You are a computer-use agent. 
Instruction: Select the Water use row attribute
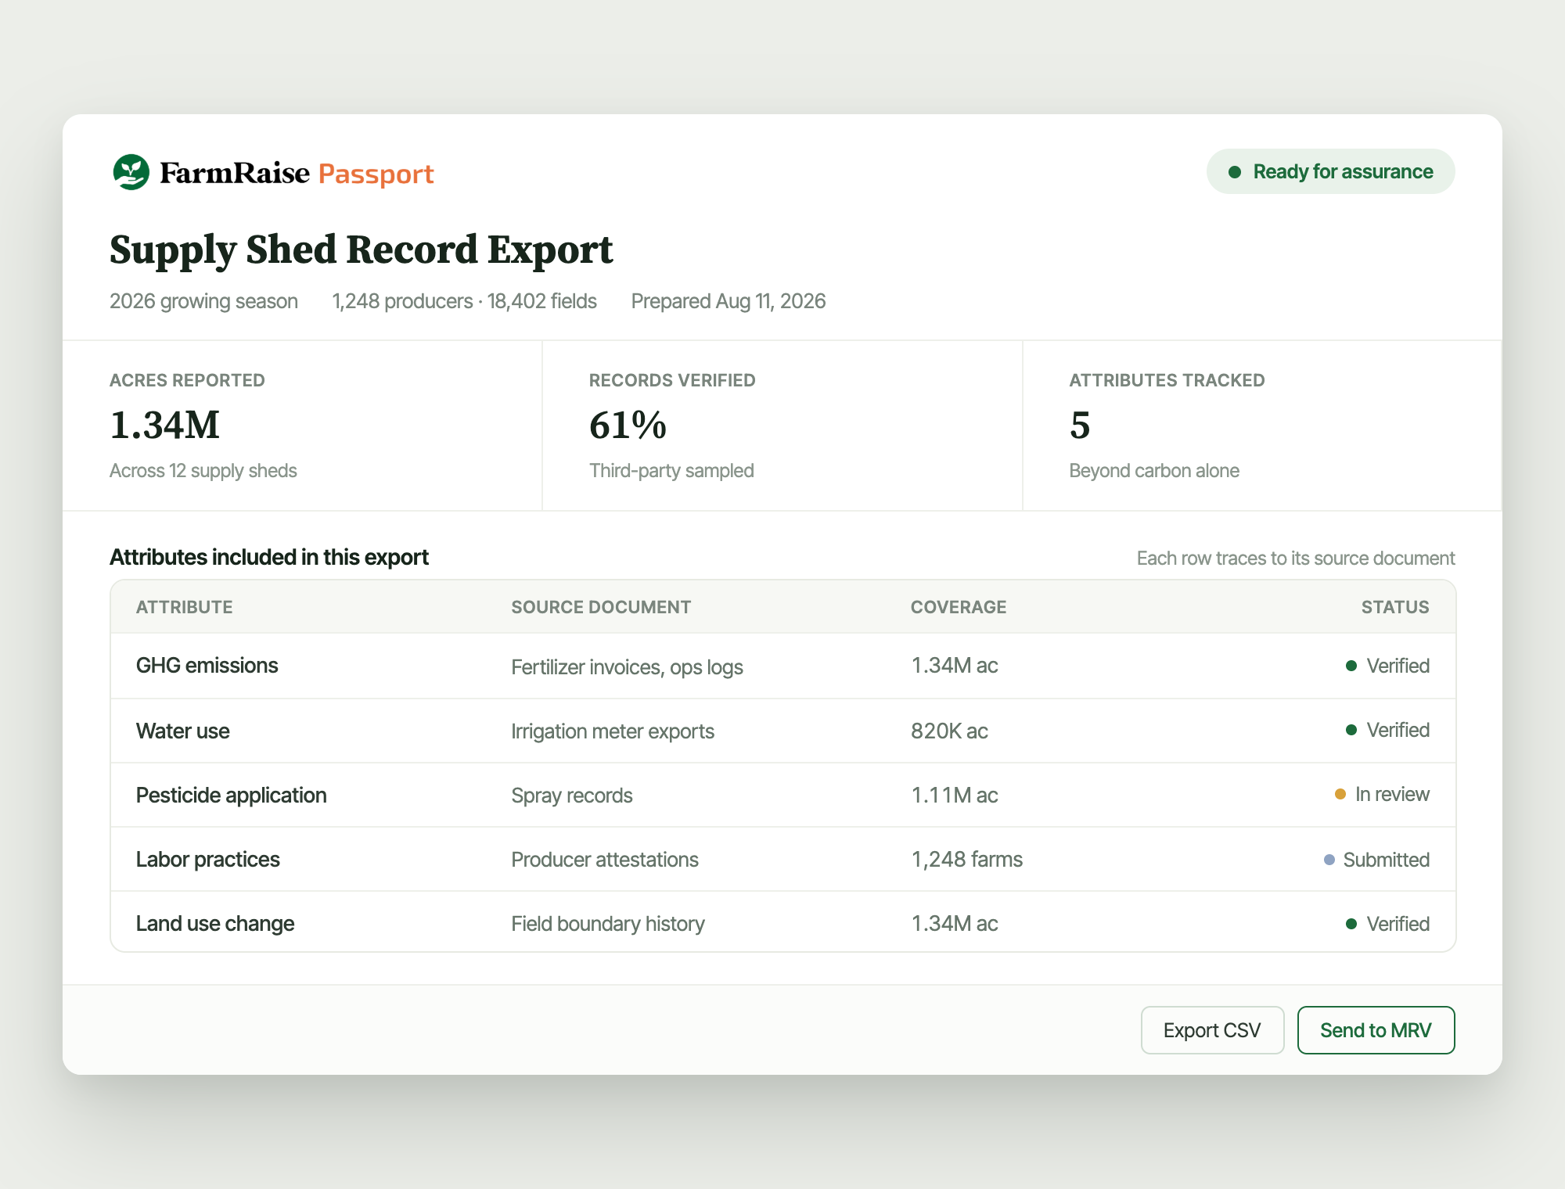(x=183, y=731)
